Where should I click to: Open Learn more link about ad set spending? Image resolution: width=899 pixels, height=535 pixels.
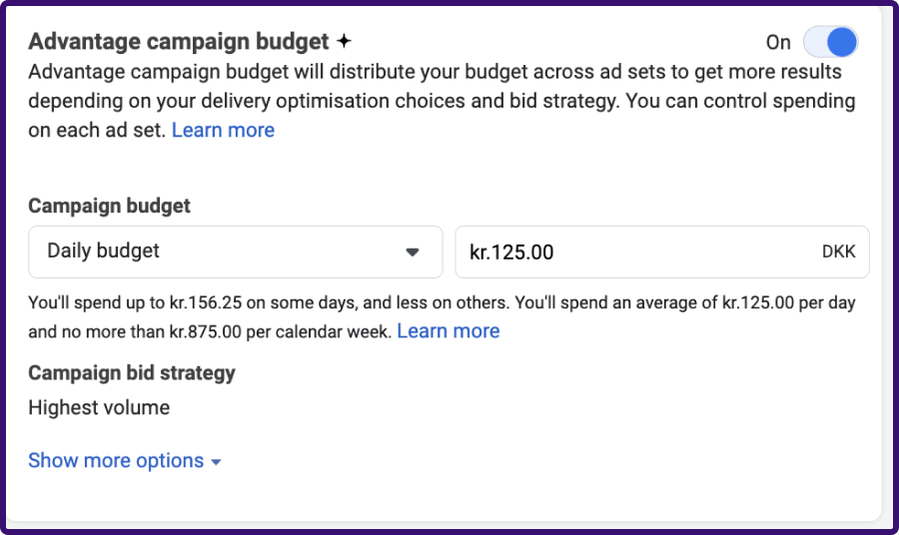[223, 131]
